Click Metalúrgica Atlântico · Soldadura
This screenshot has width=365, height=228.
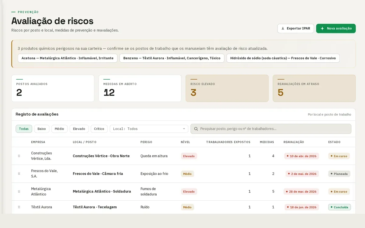click(102, 192)
